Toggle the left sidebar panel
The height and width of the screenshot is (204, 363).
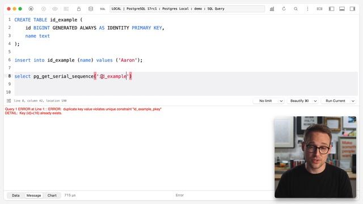pyautogui.click(x=331, y=9)
